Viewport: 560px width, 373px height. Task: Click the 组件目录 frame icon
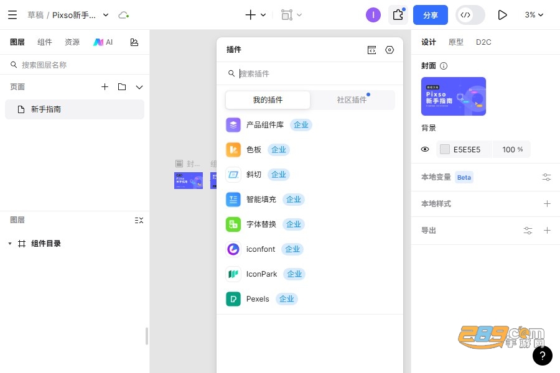[x=22, y=244]
